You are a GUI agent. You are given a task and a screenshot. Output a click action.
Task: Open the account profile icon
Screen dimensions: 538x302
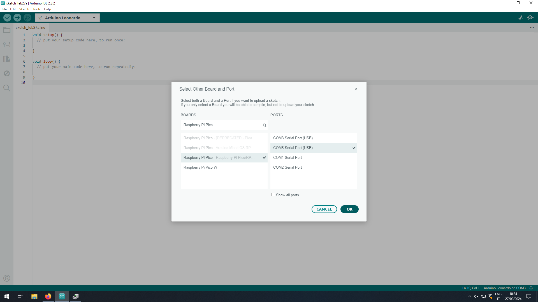(7, 278)
